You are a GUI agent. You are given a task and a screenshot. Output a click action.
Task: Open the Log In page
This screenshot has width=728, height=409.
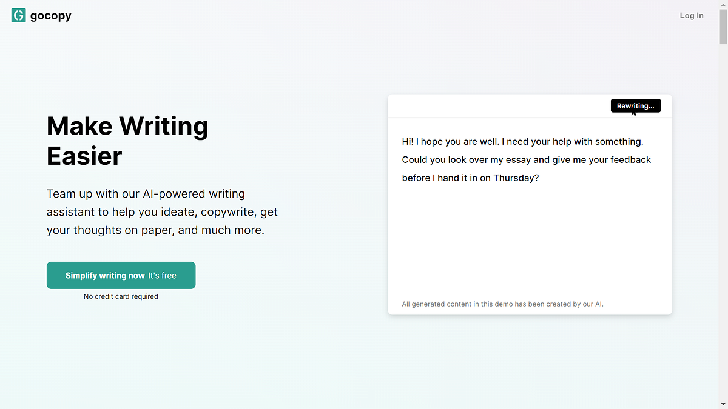[691, 16]
